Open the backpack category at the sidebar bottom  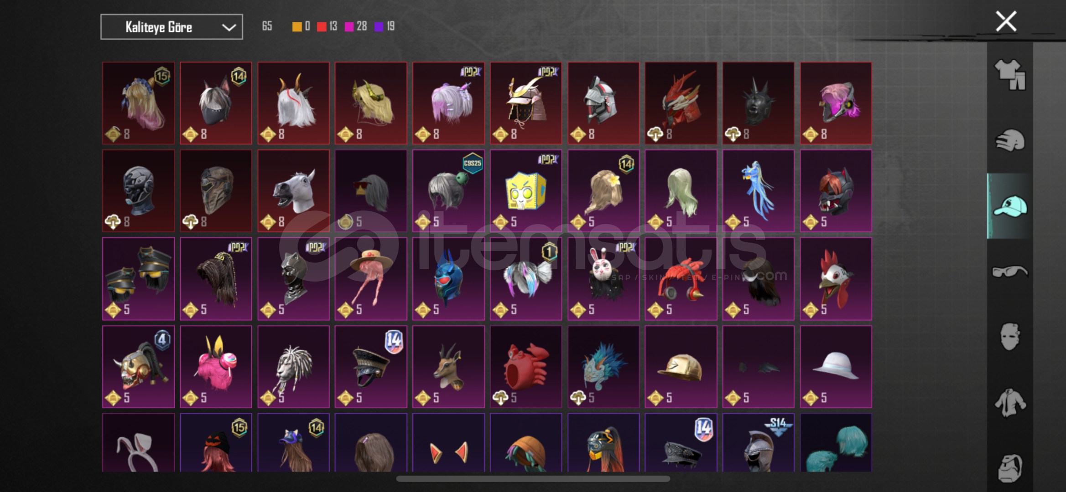[1010, 468]
